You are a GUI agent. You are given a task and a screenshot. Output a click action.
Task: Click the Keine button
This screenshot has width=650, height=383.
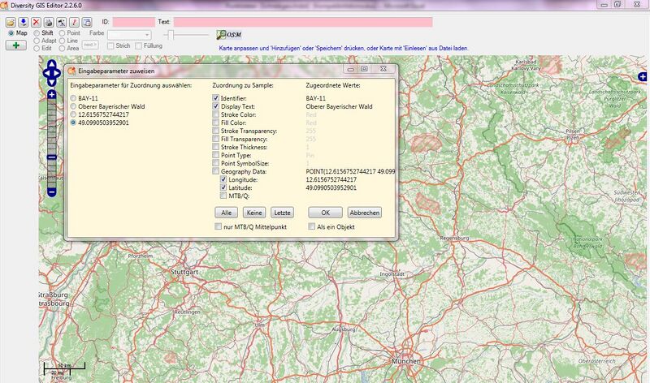pos(254,213)
